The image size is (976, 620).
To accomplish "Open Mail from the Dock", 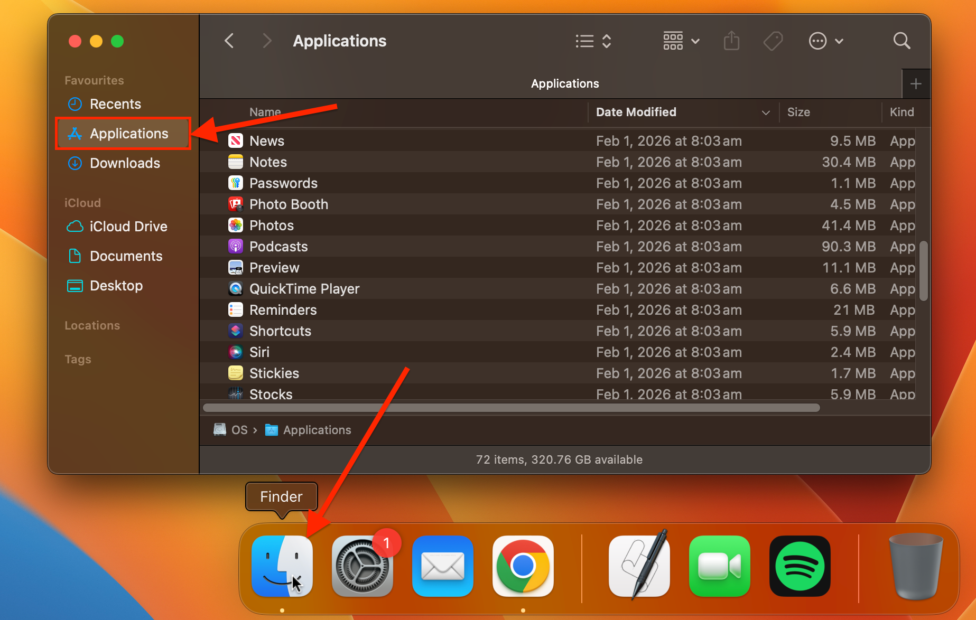I will 443,566.
